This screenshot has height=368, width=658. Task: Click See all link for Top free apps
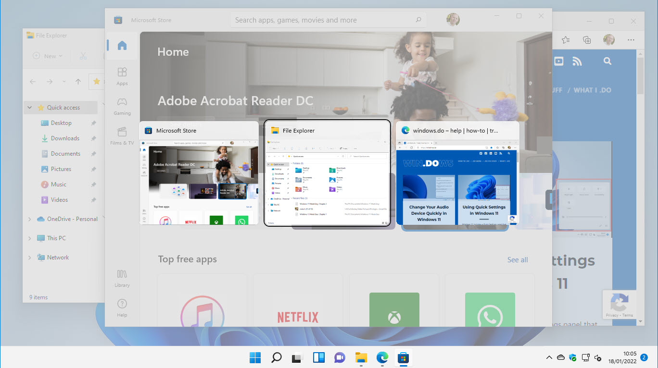pos(518,260)
